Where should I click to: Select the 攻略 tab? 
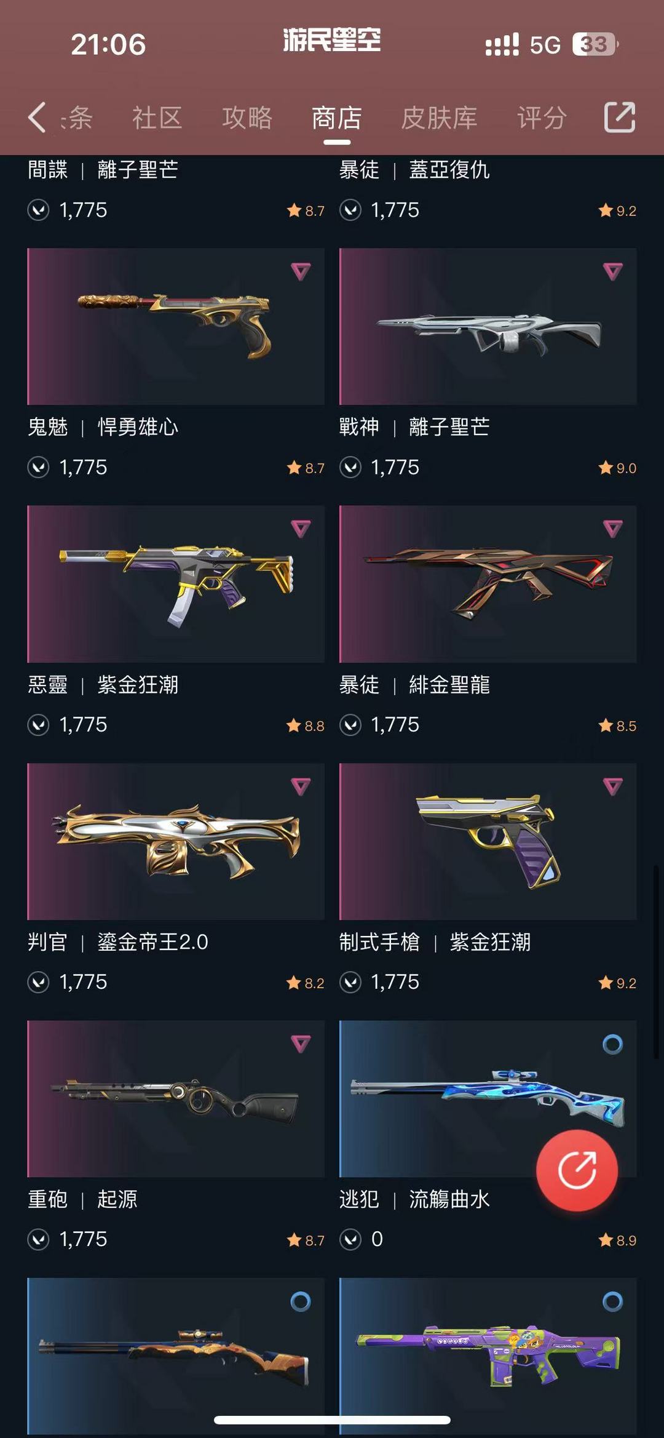247,118
